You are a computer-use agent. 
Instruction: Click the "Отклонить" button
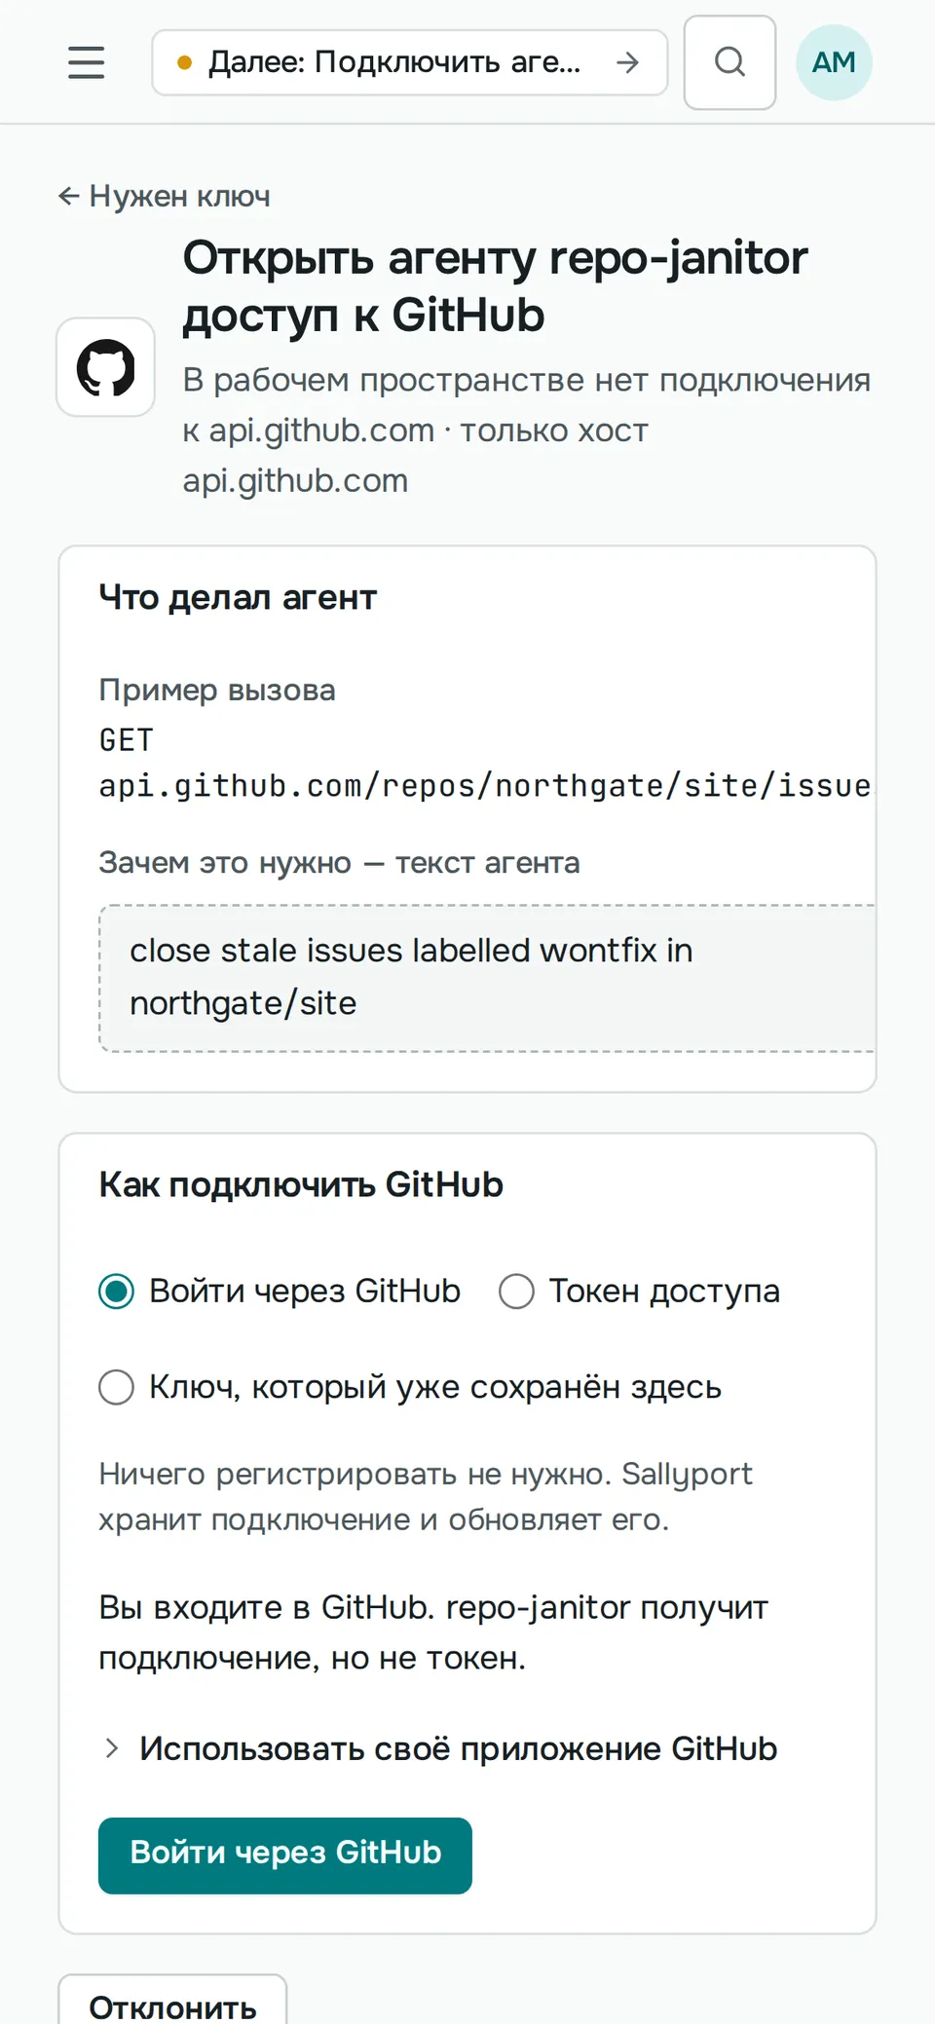172,2000
